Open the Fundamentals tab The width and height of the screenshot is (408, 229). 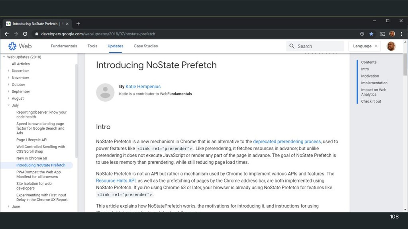coord(64,46)
